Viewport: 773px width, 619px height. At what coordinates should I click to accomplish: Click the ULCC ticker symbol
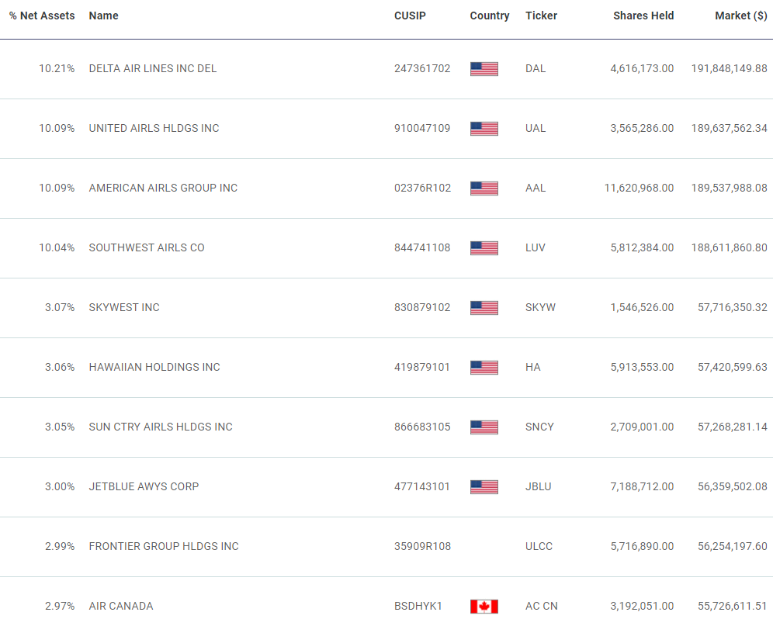tap(539, 546)
